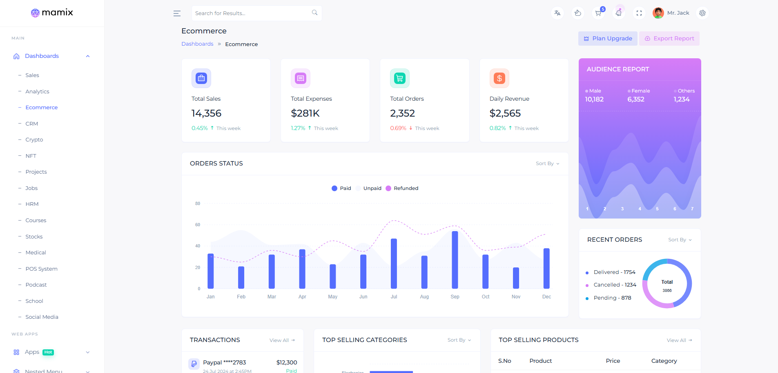
Task: Click the Plan Upgrade crown icon
Action: pyautogui.click(x=586, y=39)
